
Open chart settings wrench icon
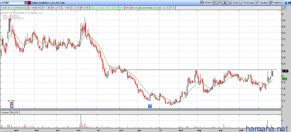point(219,3)
